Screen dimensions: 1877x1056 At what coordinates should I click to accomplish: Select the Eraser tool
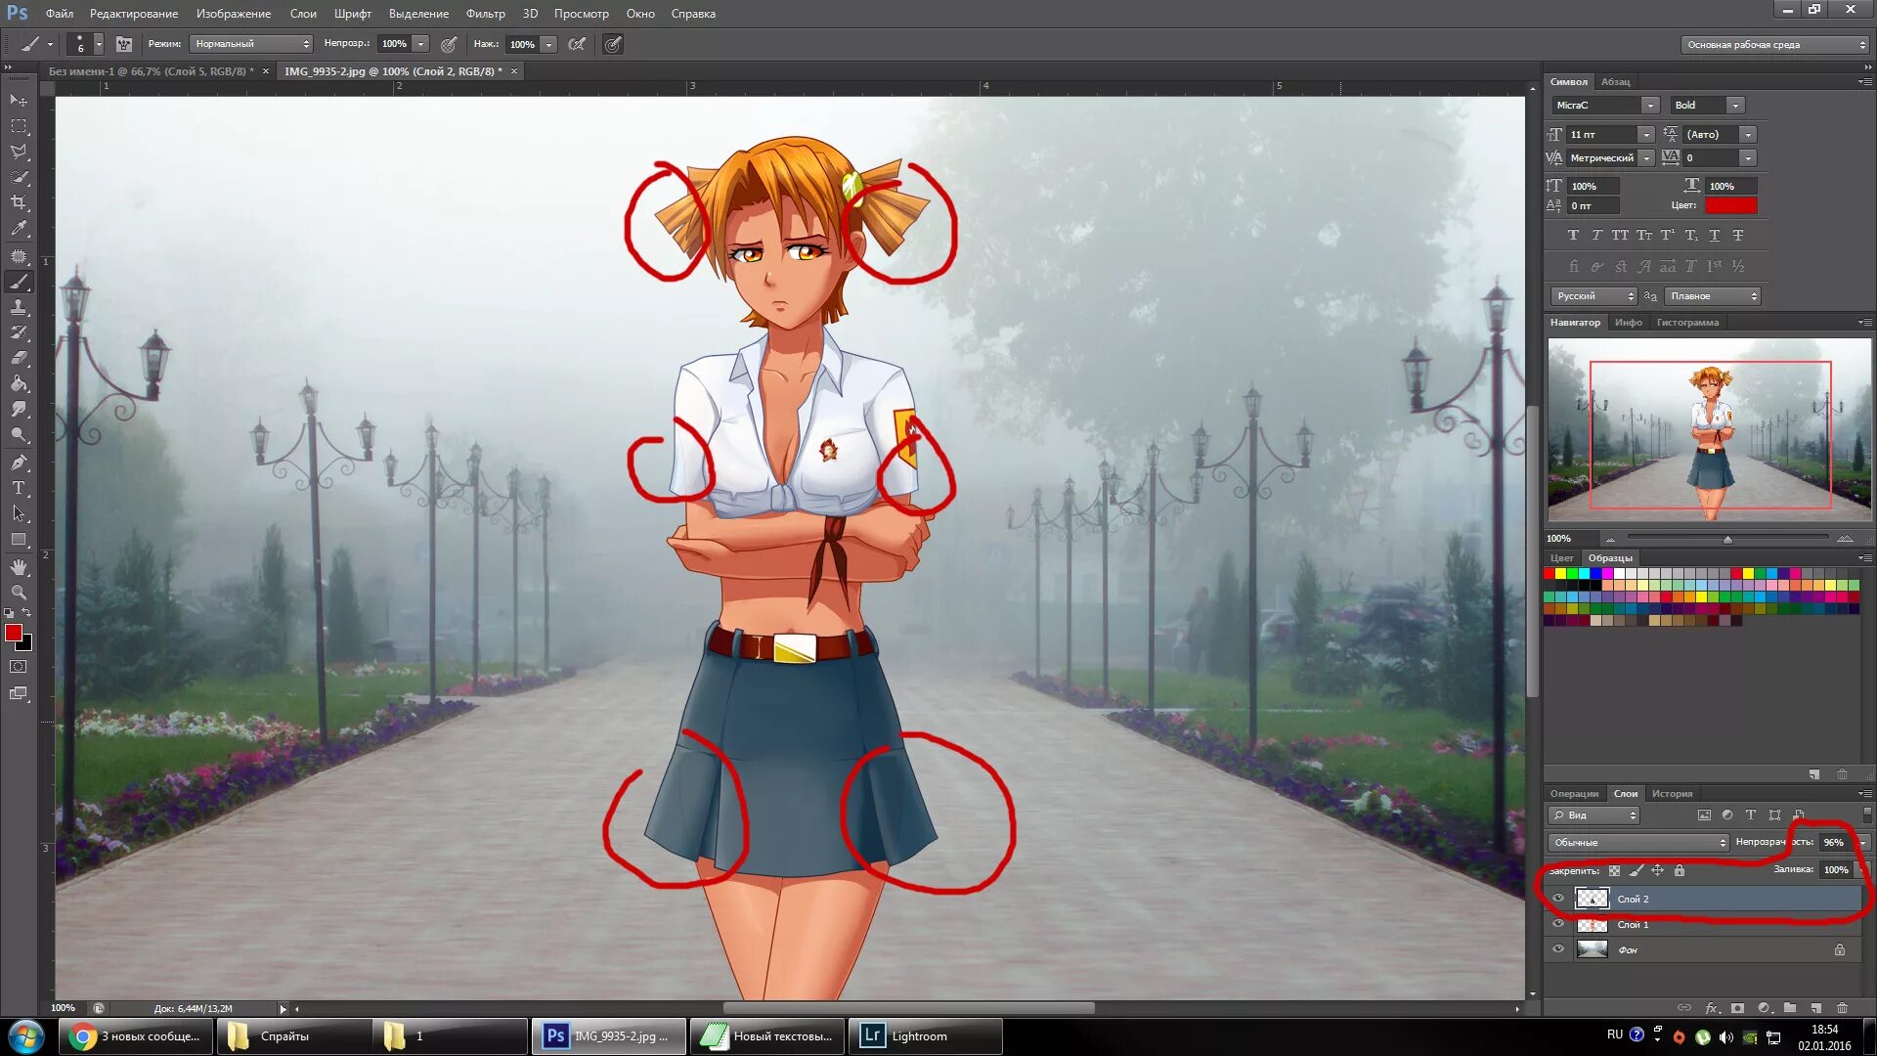[x=19, y=358]
